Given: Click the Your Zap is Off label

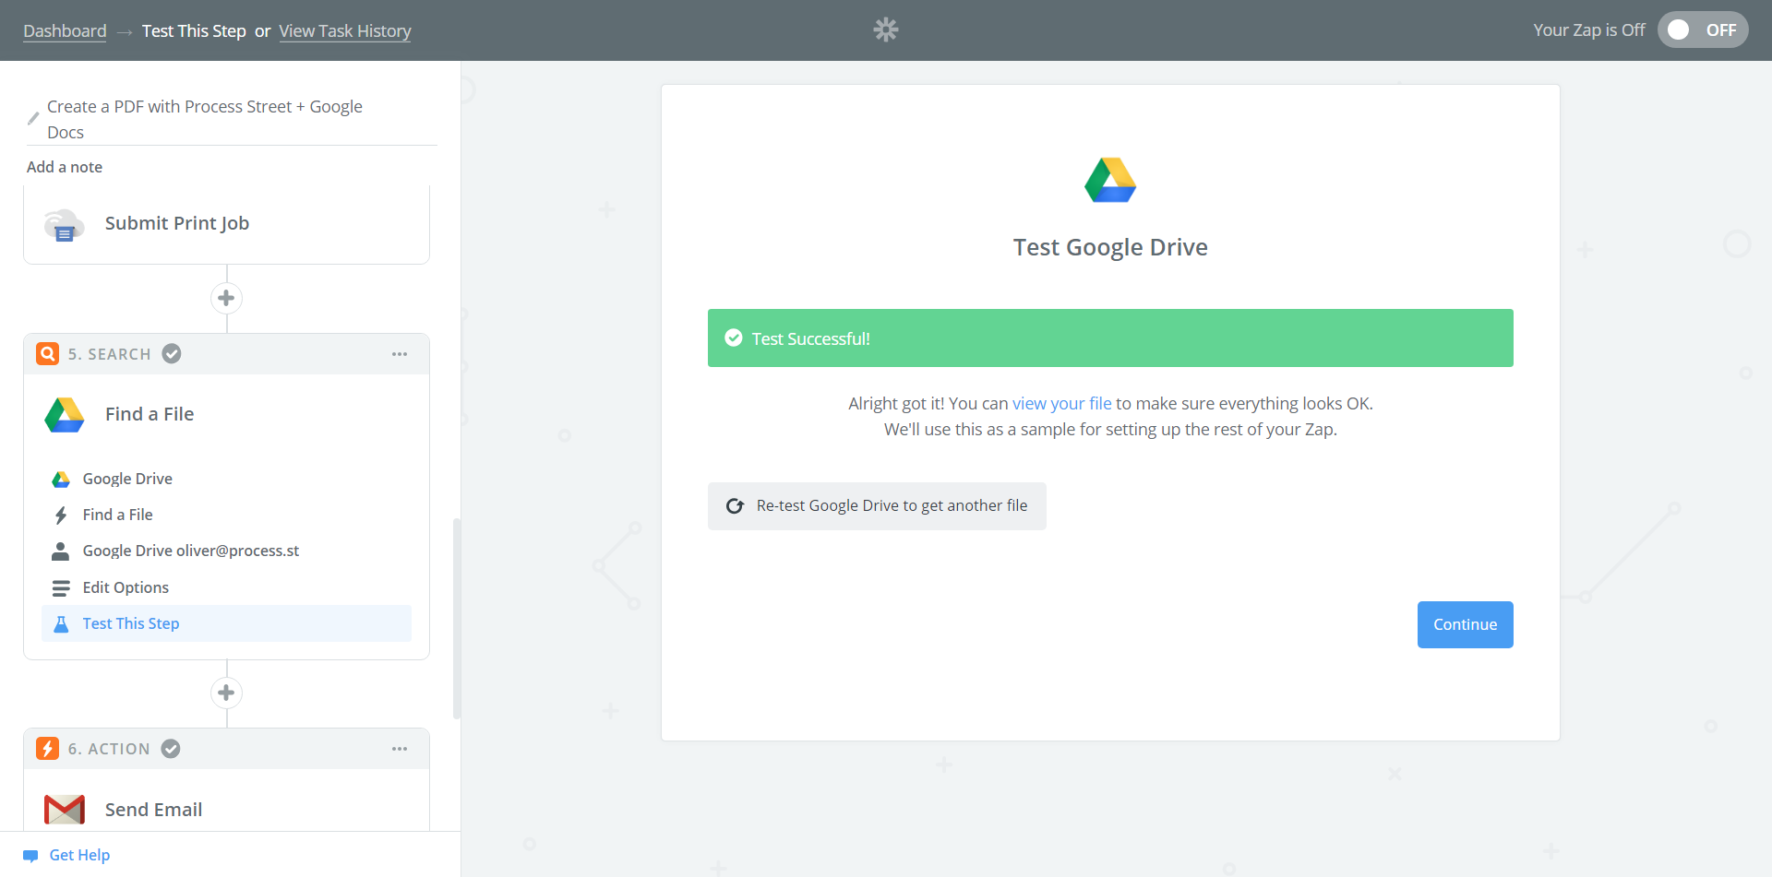Looking at the screenshot, I should (x=1589, y=30).
